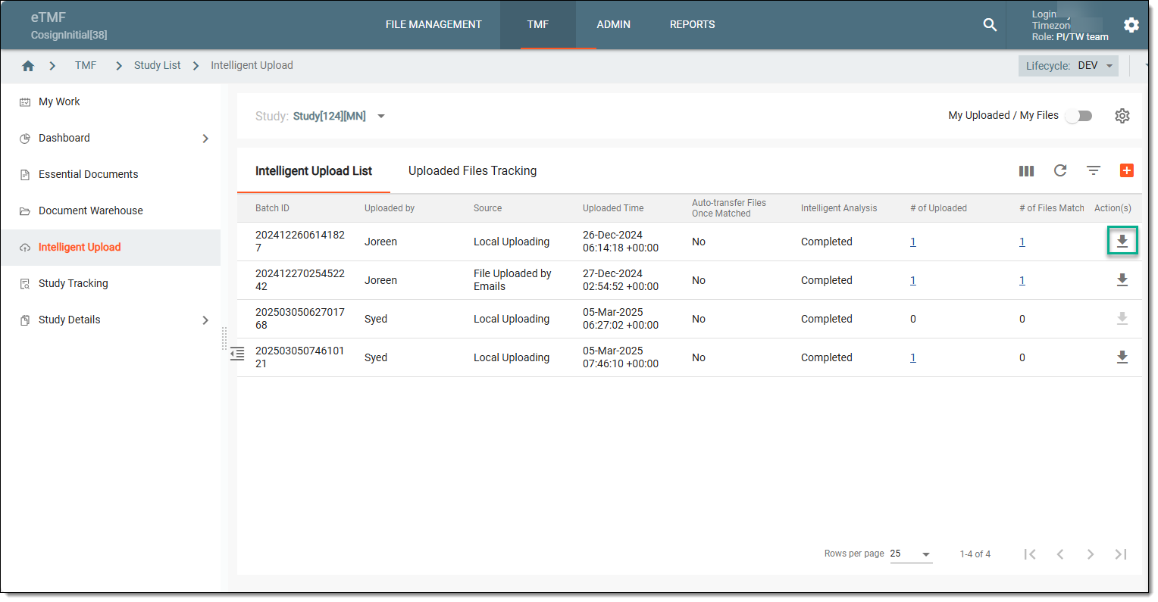Select Intelligent Upload List tab

314,171
